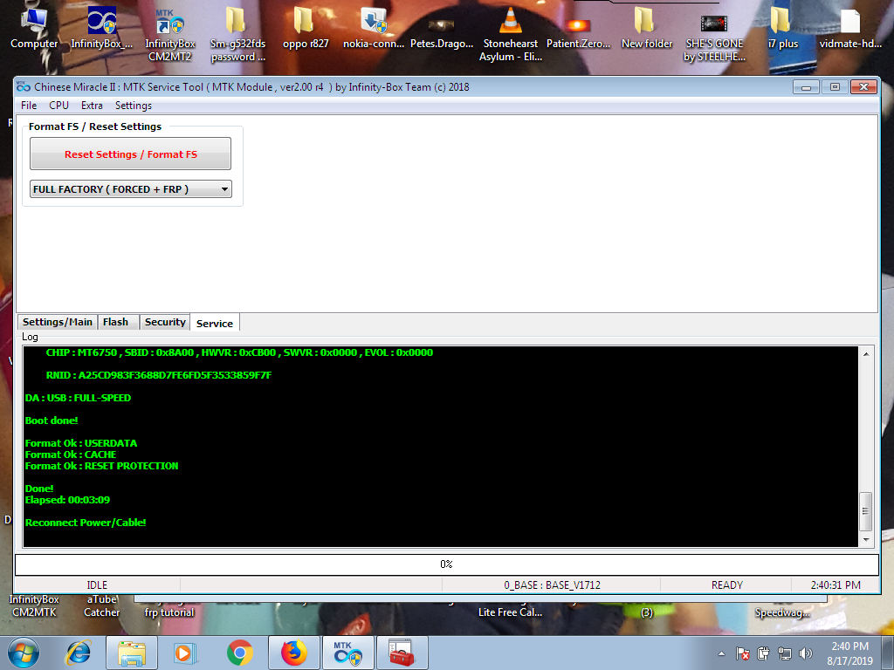
Task: Show hidden tray icons arrow
Action: [x=721, y=653]
